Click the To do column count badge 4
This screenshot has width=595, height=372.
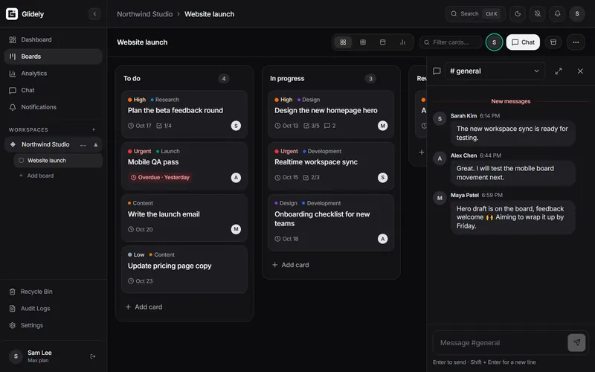(224, 79)
